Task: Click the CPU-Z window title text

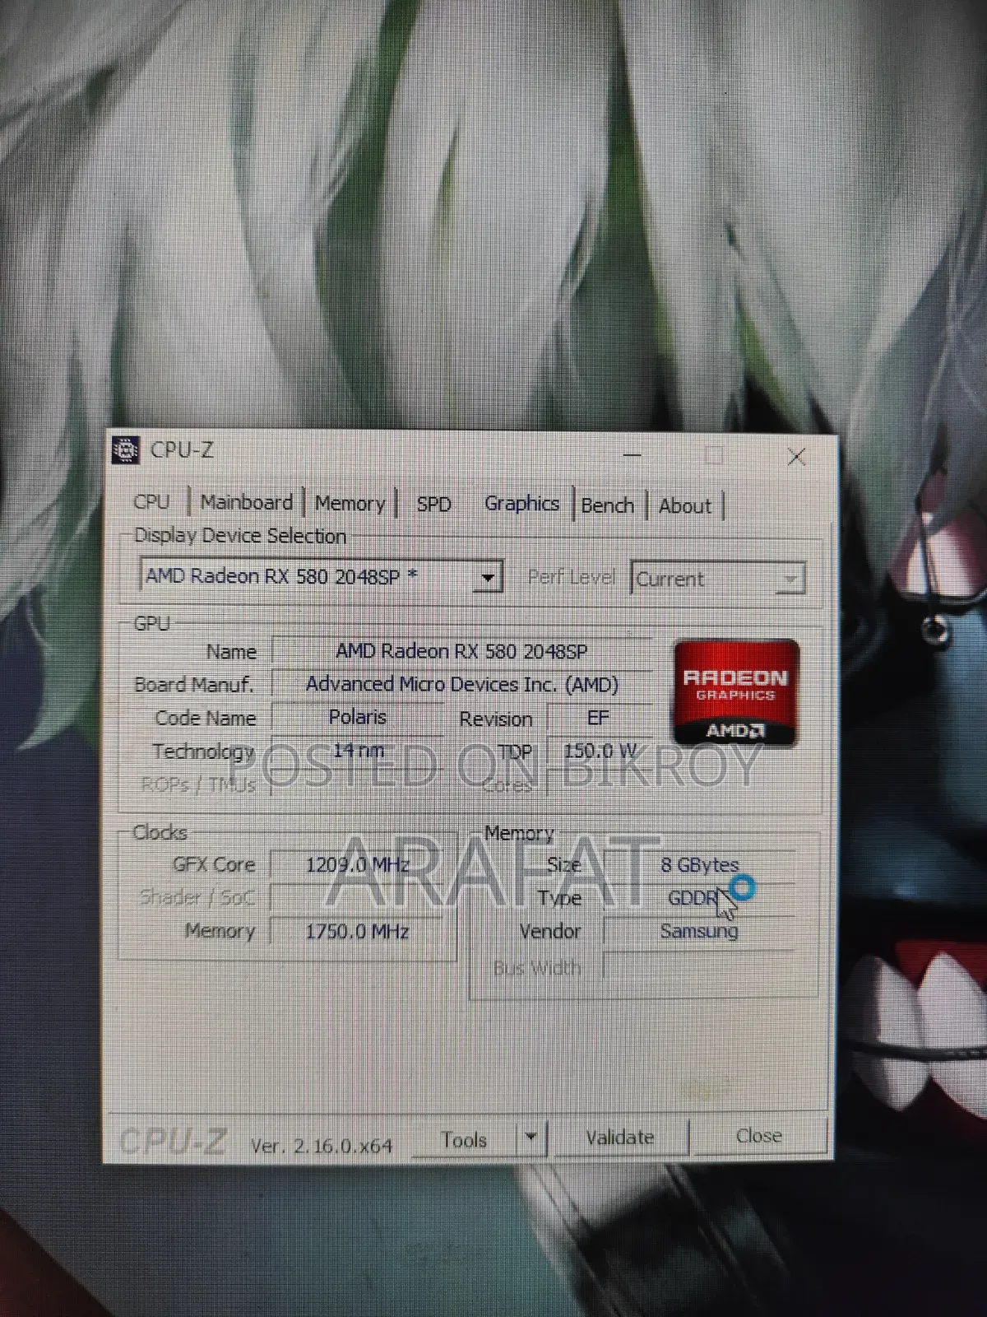Action: coord(182,450)
